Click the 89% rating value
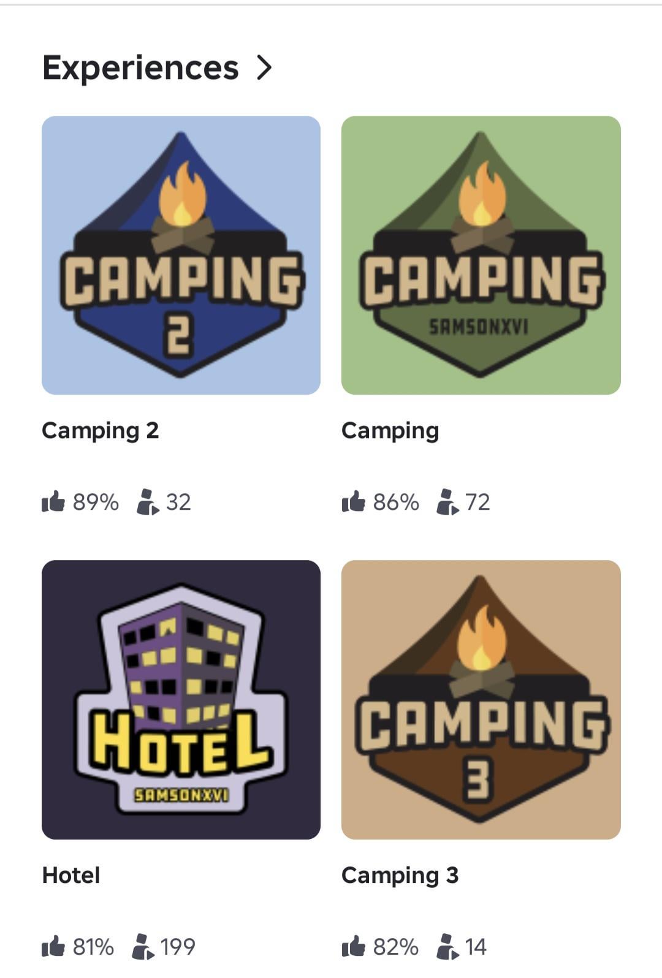The width and height of the screenshot is (662, 978). tap(96, 502)
